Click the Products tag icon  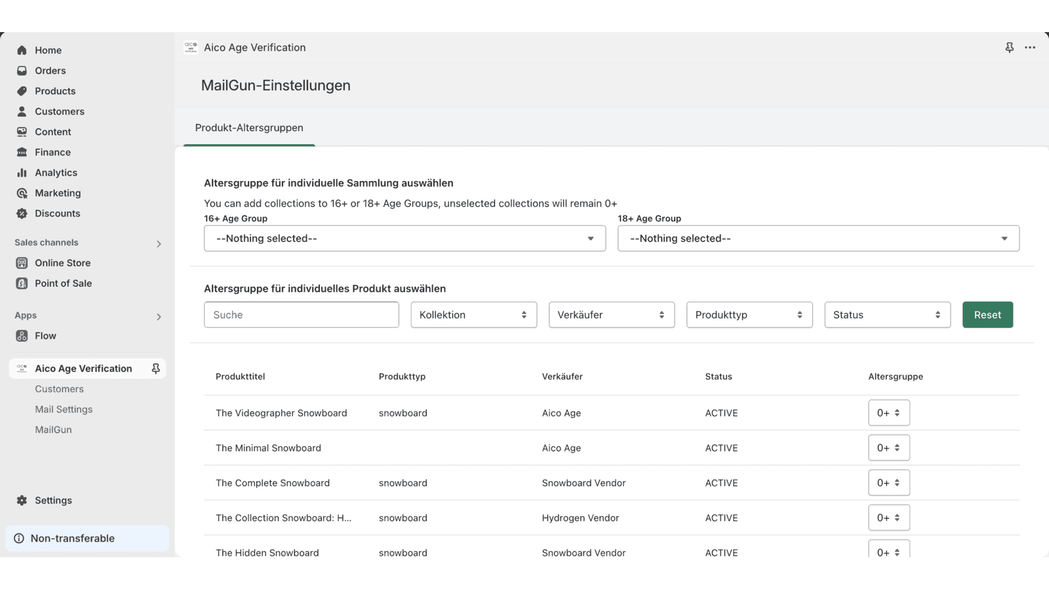click(x=22, y=91)
